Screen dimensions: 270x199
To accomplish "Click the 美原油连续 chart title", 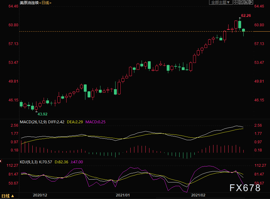I will point(29,3).
